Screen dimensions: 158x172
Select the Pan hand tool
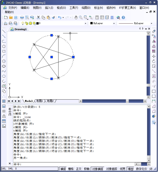[x=76, y=17]
